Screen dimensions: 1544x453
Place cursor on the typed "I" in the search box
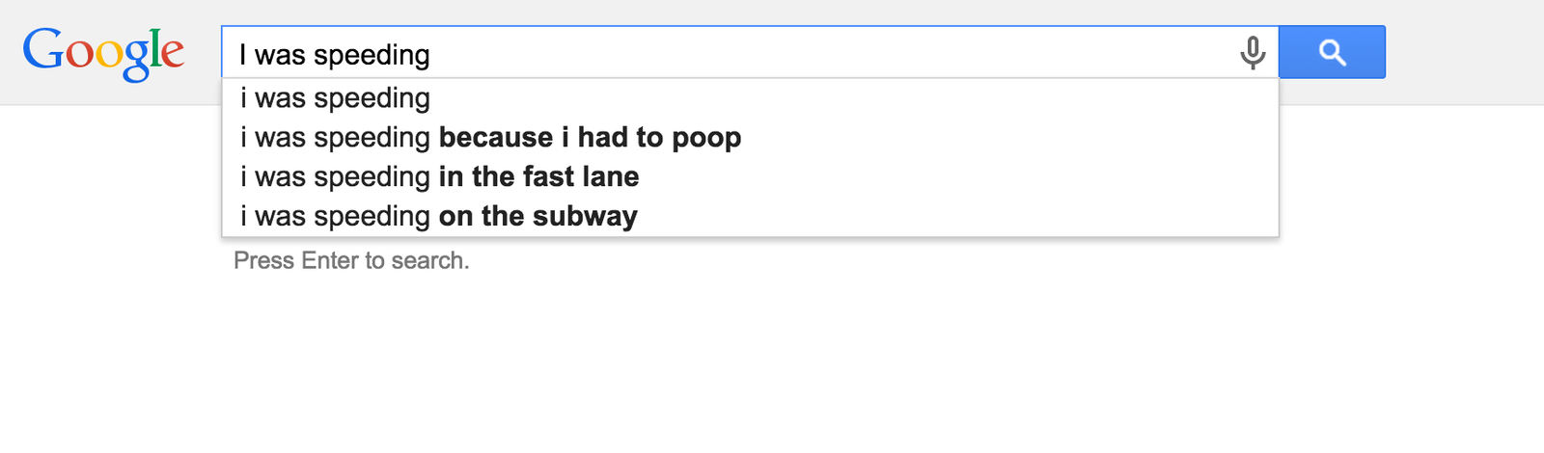243,55
